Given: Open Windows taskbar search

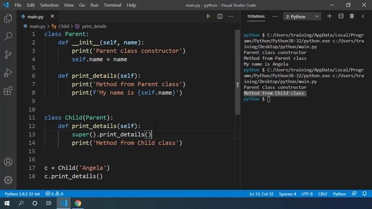Looking at the screenshot, I should (x=21, y=203).
